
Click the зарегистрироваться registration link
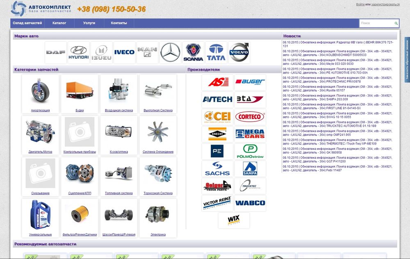coord(385,5)
